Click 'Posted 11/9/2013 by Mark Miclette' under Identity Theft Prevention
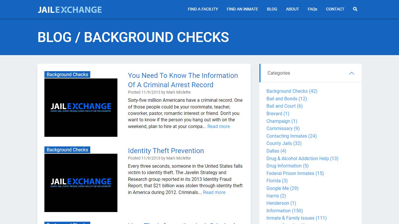 159,158
